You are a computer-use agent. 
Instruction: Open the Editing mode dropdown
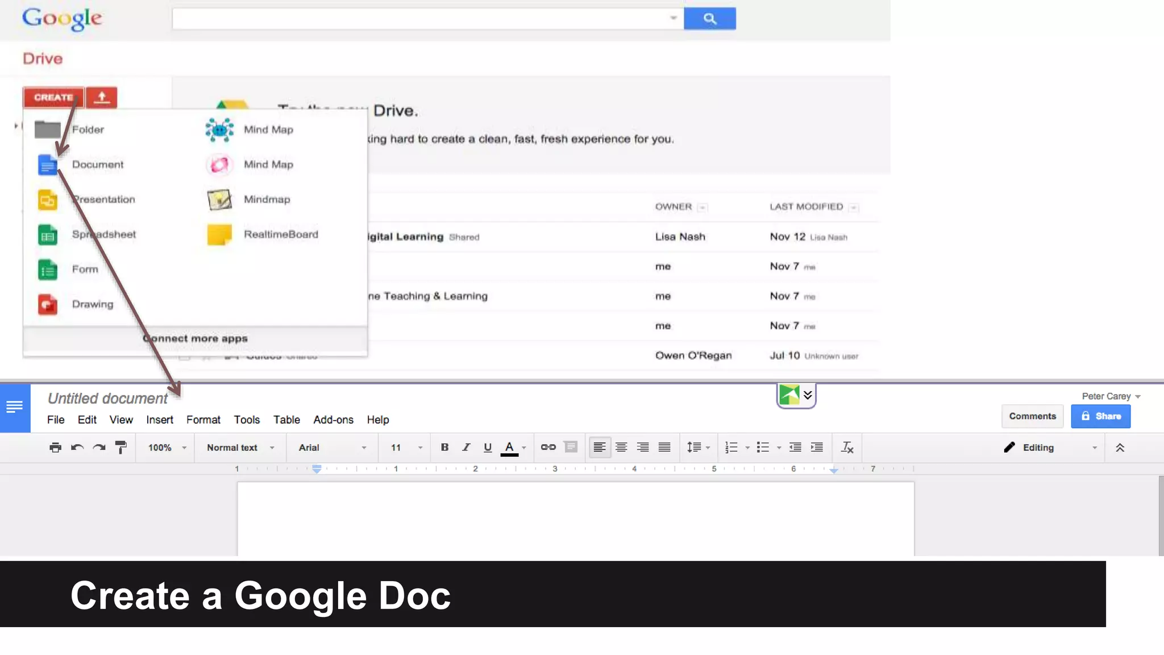1050,447
